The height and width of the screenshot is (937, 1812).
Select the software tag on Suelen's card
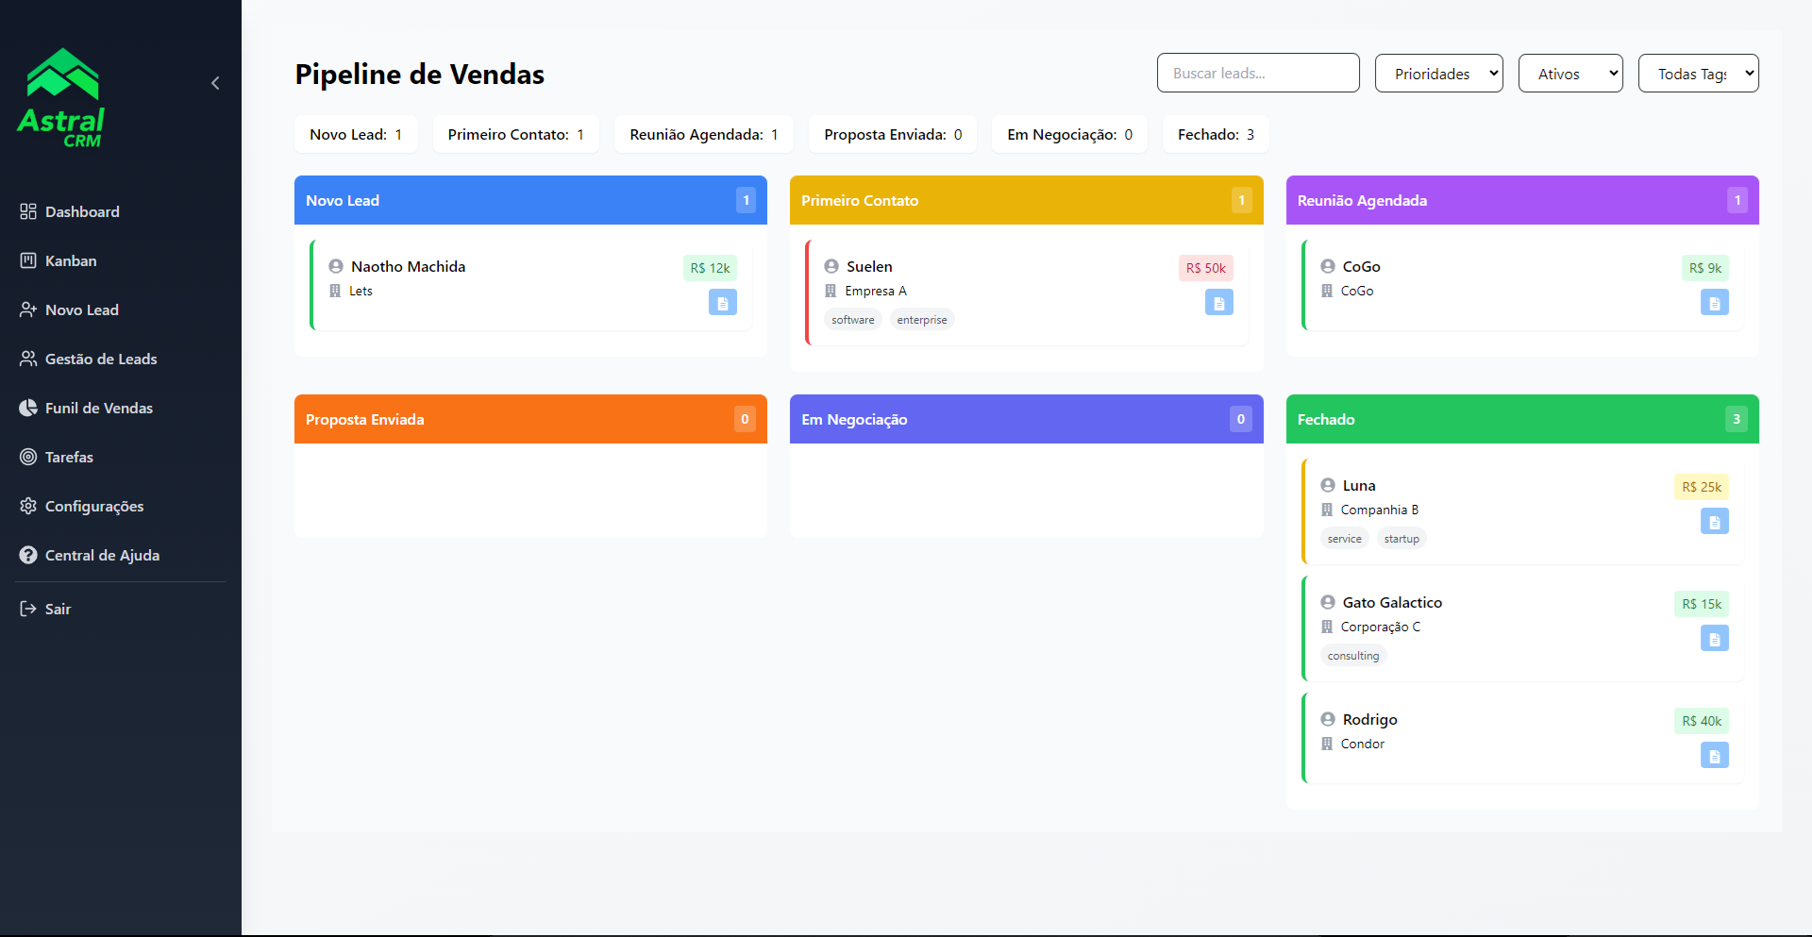[852, 320]
